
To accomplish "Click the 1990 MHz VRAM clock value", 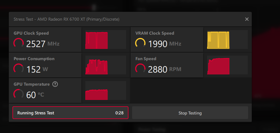I will [x=165, y=44].
